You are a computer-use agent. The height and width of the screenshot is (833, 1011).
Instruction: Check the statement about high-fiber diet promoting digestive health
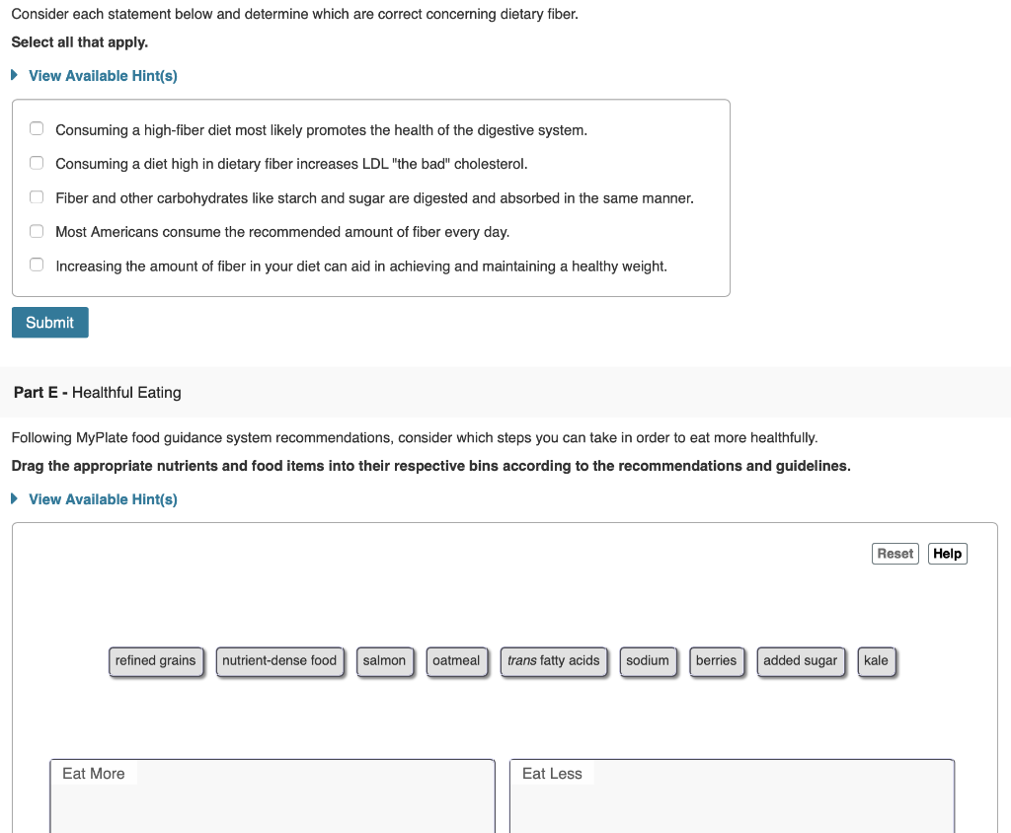(x=37, y=128)
